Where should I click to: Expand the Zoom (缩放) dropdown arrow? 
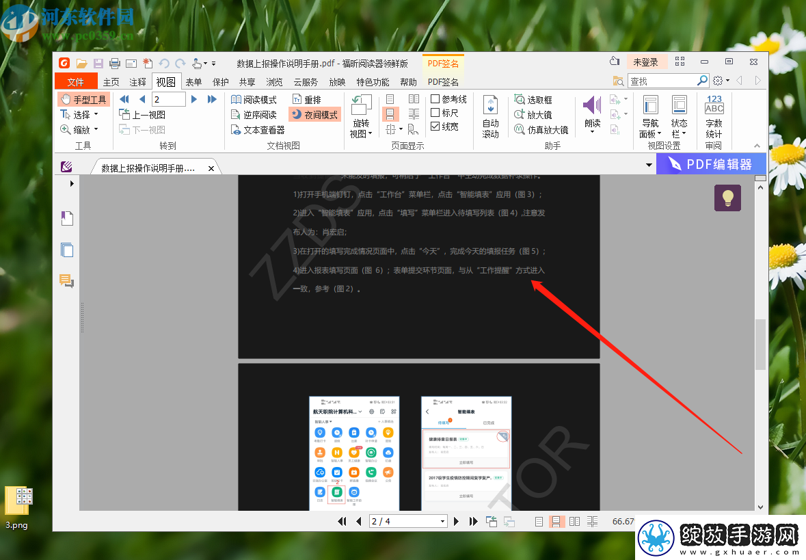96,130
